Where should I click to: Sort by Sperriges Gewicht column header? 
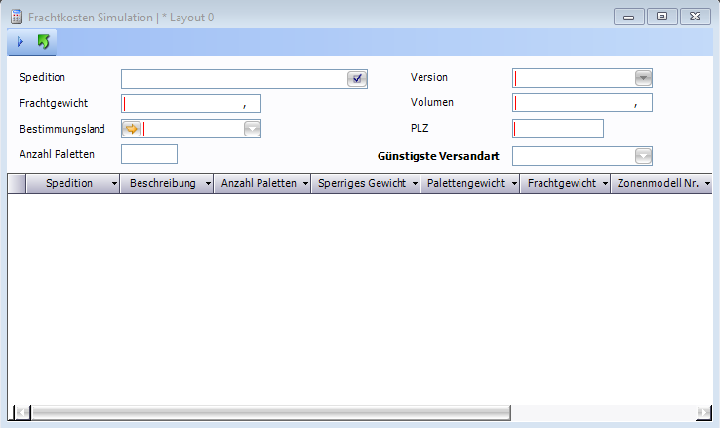(x=361, y=183)
